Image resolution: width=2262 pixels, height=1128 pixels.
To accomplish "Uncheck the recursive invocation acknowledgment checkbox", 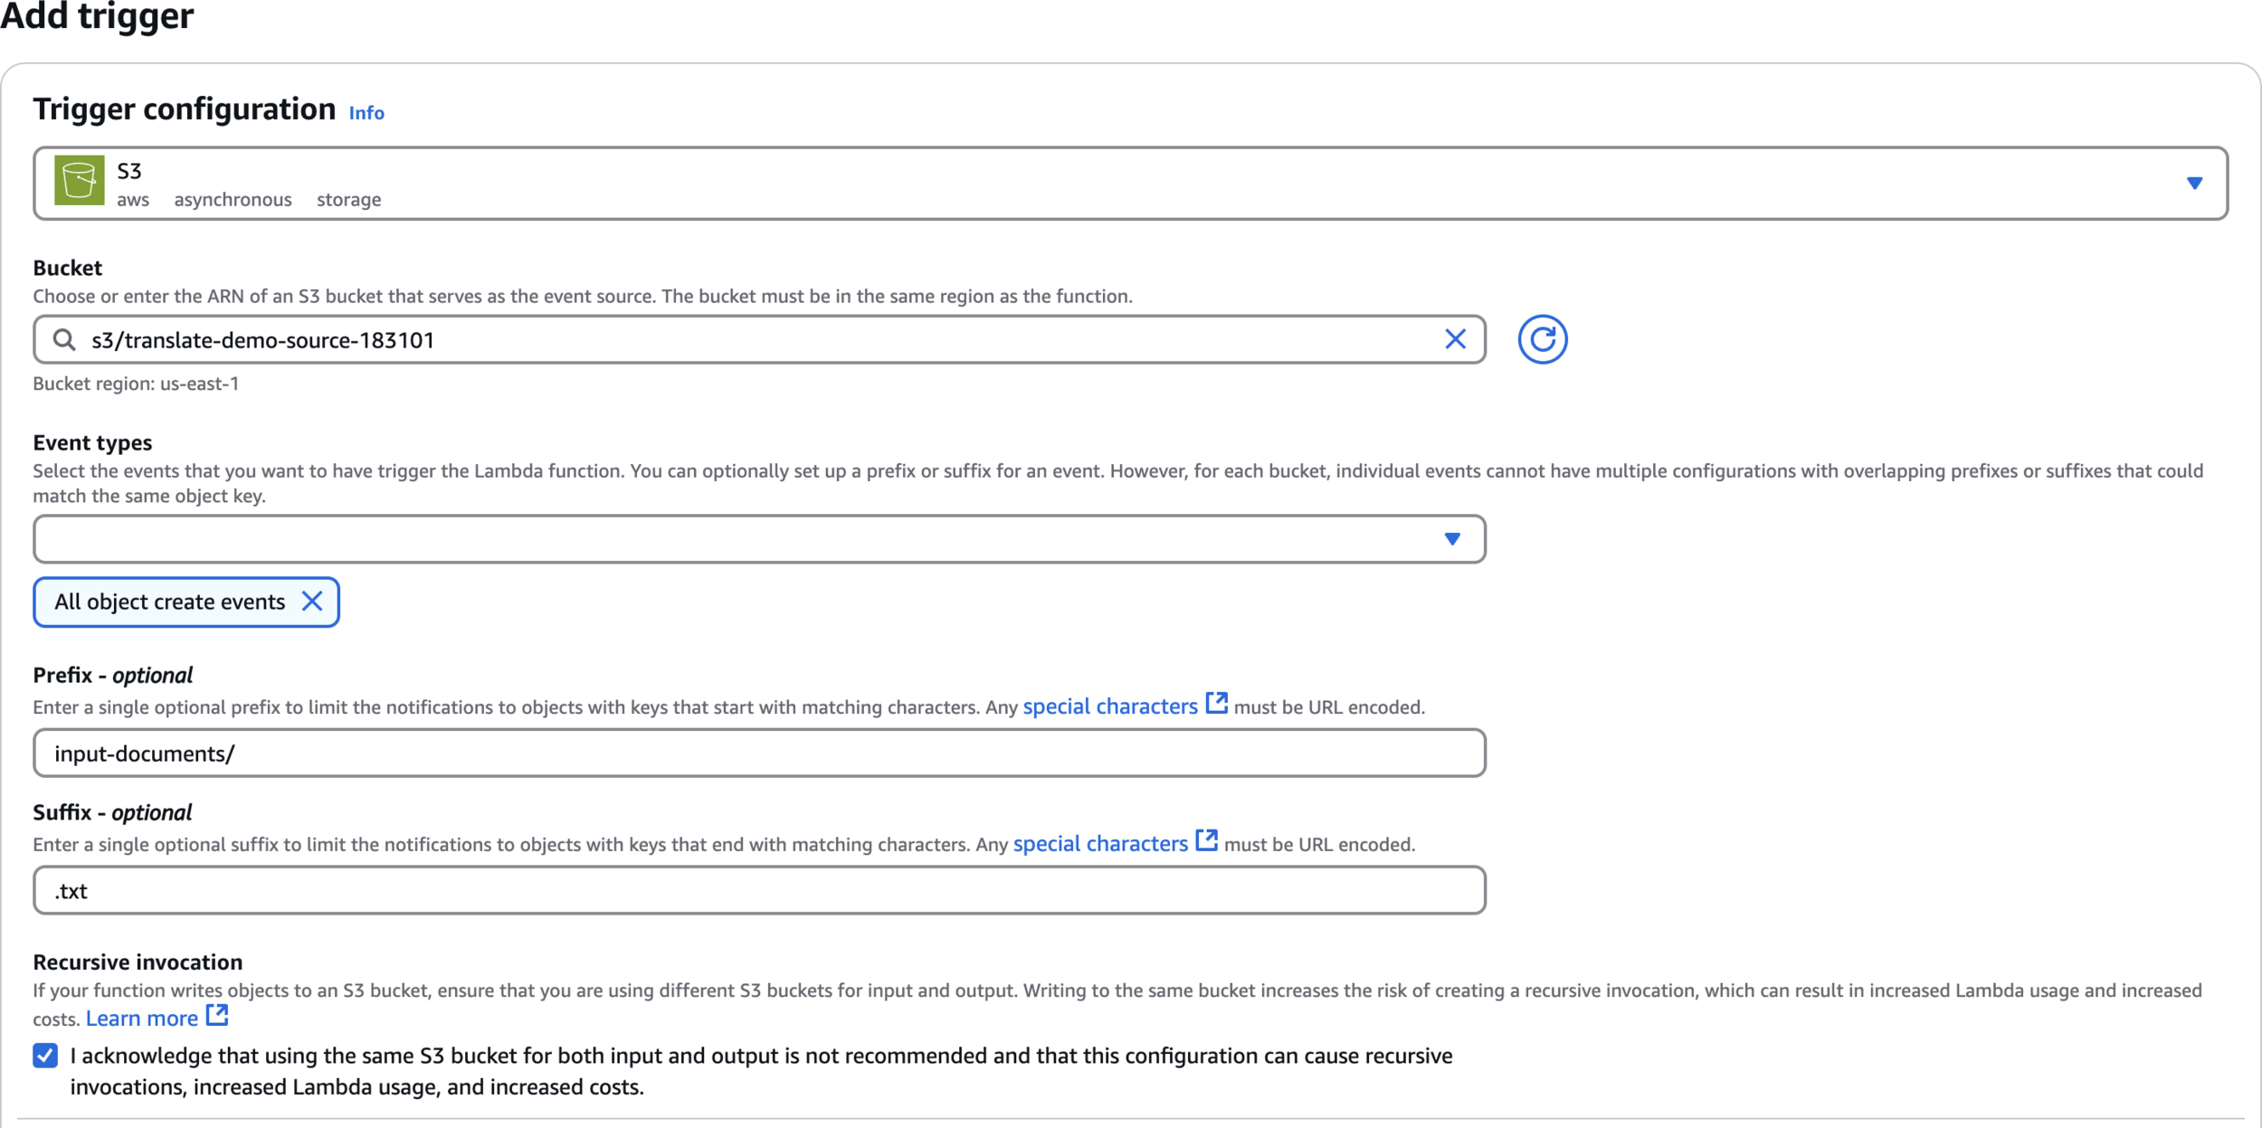I will click(45, 1056).
